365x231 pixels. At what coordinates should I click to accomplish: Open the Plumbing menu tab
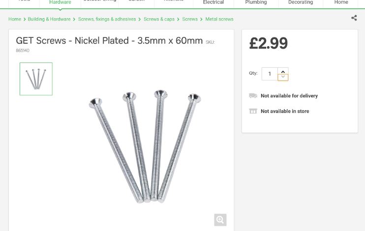pos(256,2)
